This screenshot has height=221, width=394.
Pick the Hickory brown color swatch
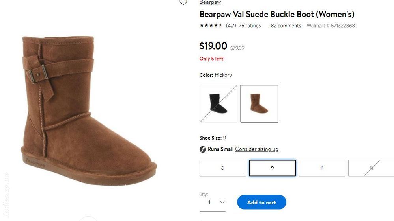[x=260, y=103]
